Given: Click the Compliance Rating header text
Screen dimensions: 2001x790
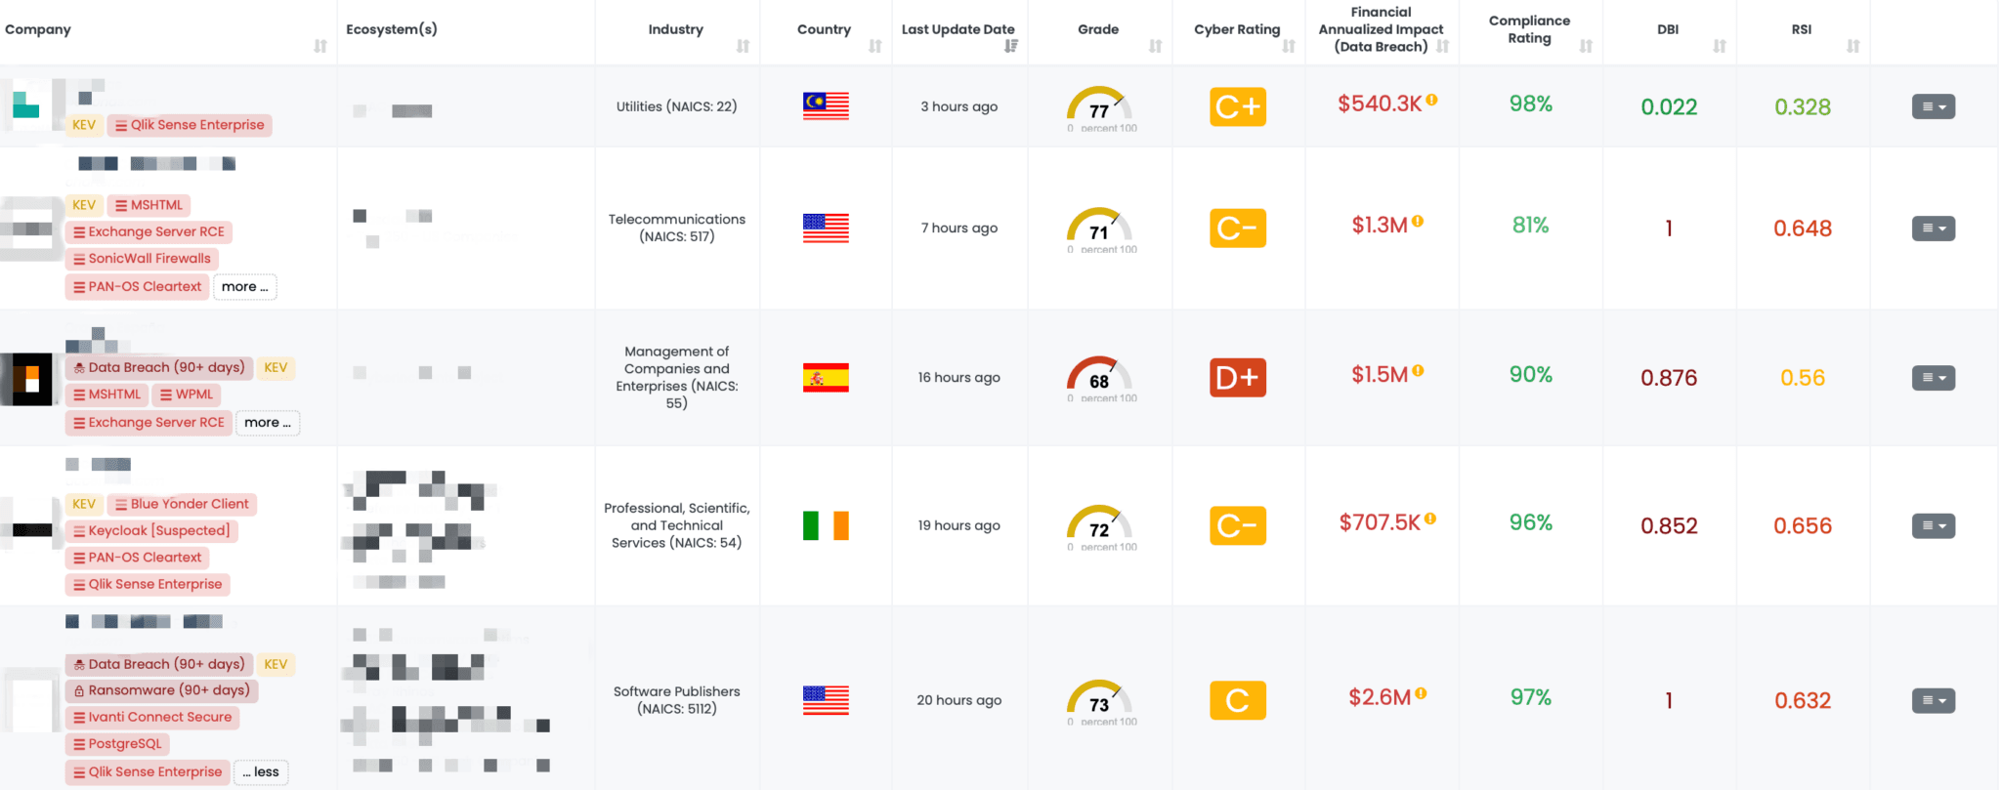Looking at the screenshot, I should [1529, 29].
